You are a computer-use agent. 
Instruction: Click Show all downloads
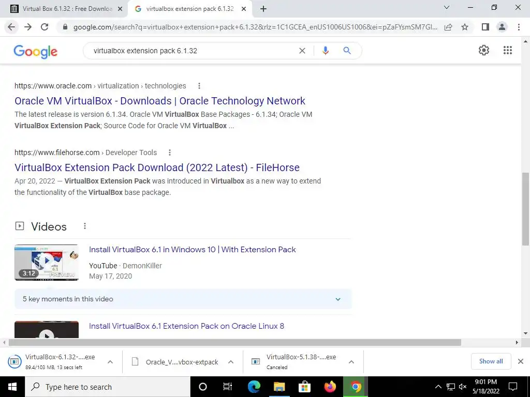click(x=491, y=361)
